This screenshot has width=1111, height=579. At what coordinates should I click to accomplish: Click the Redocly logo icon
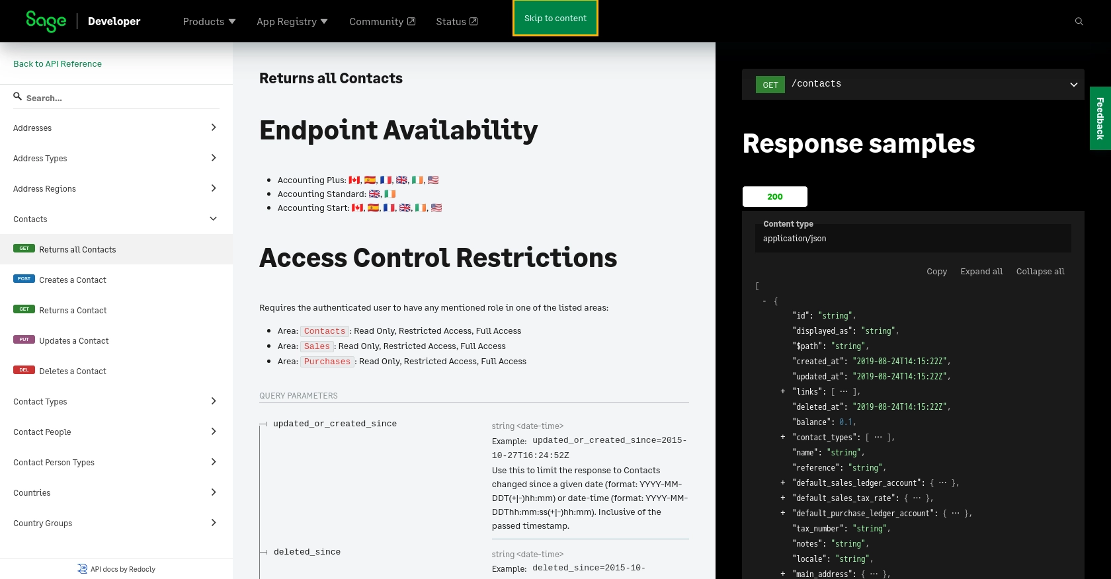pos(82,569)
